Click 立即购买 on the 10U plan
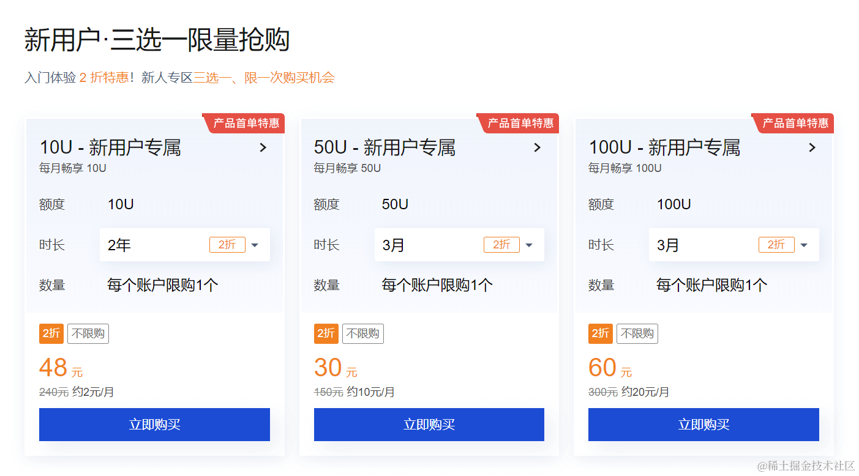859x476 pixels. coord(154,424)
